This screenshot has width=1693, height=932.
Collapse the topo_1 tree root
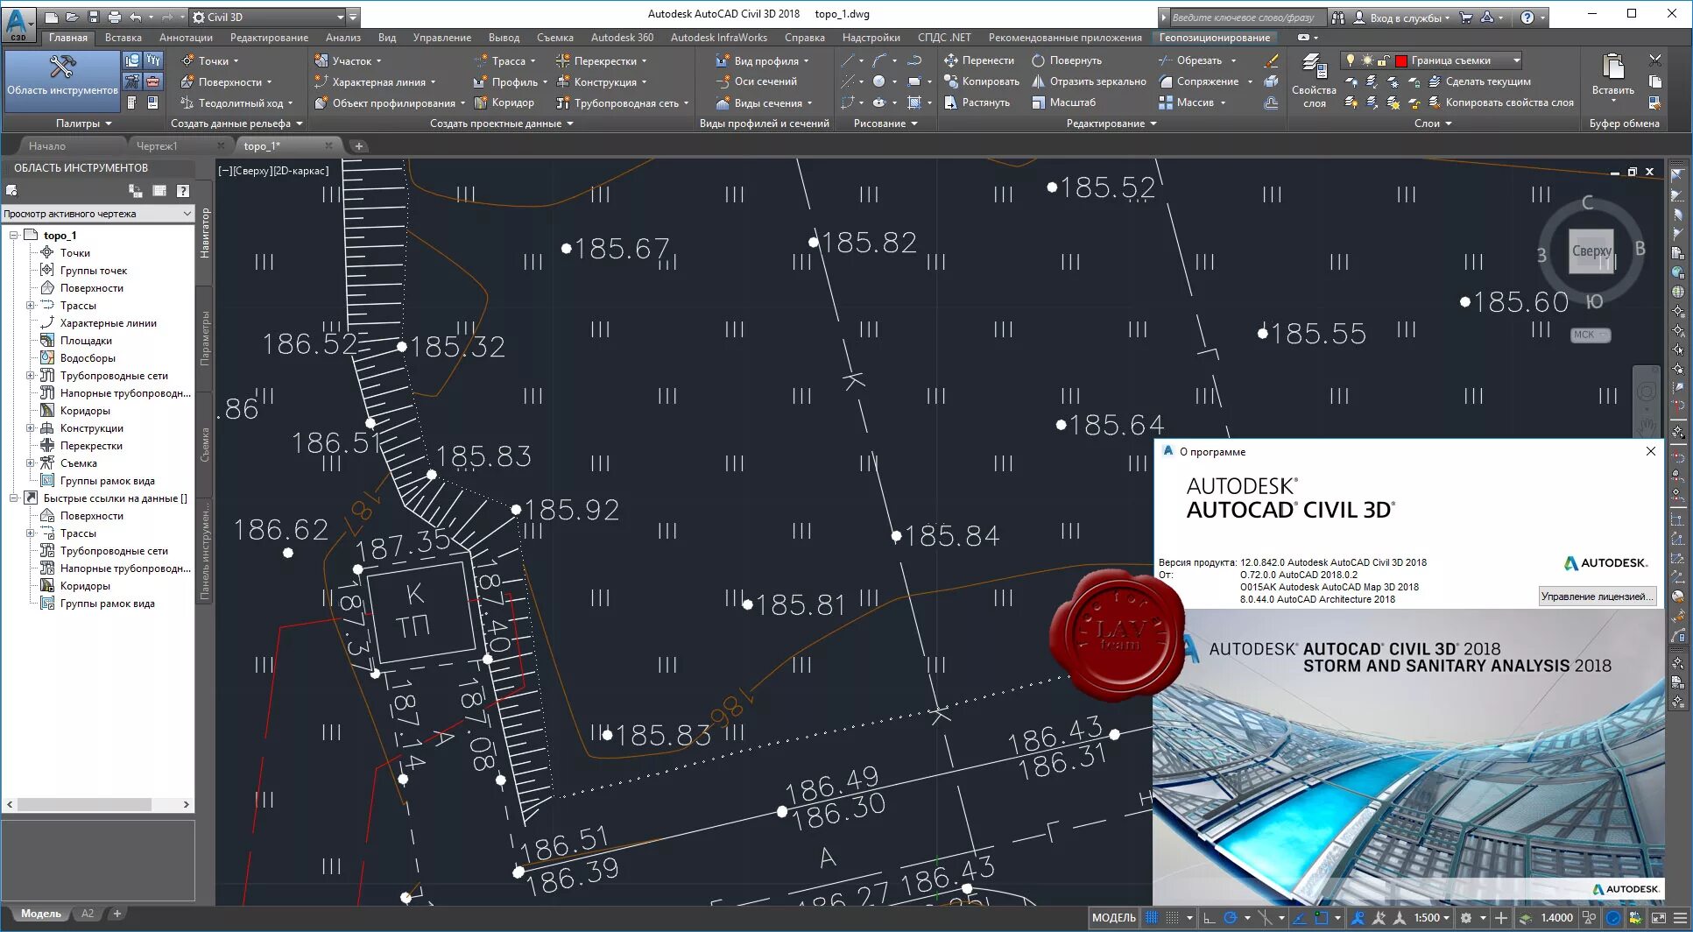coord(14,236)
